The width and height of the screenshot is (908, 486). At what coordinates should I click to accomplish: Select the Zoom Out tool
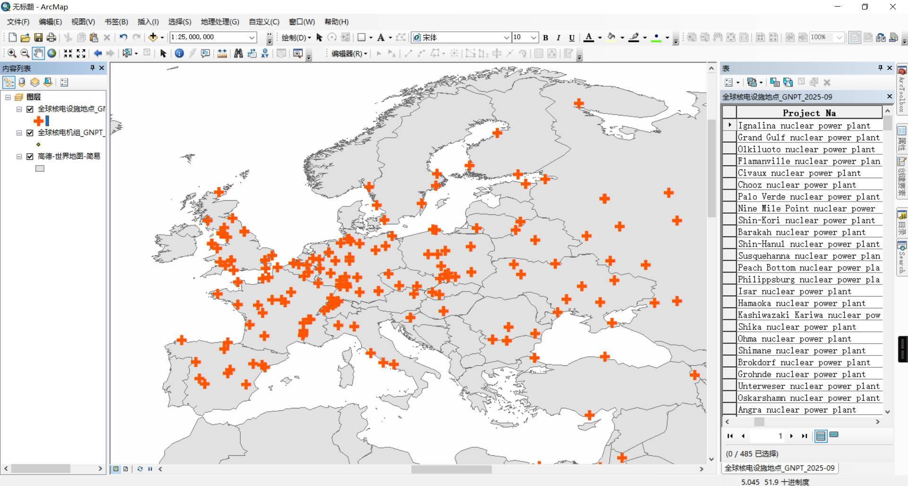[x=25, y=53]
